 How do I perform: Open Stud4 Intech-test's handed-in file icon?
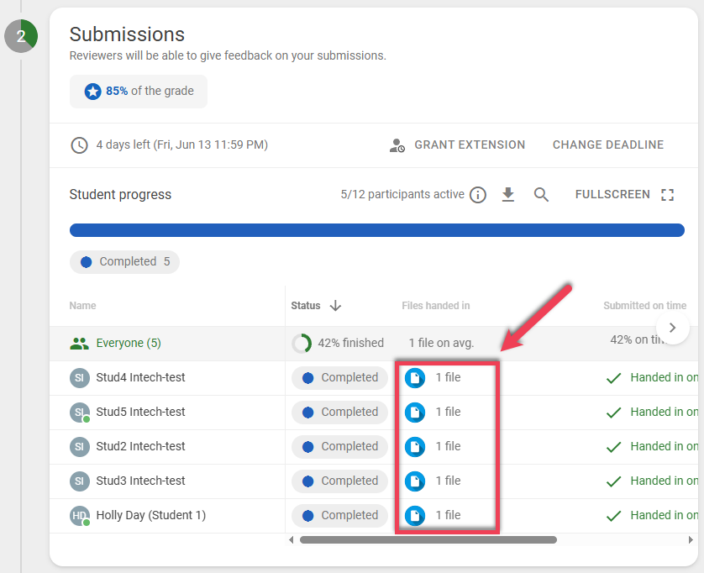coord(414,377)
